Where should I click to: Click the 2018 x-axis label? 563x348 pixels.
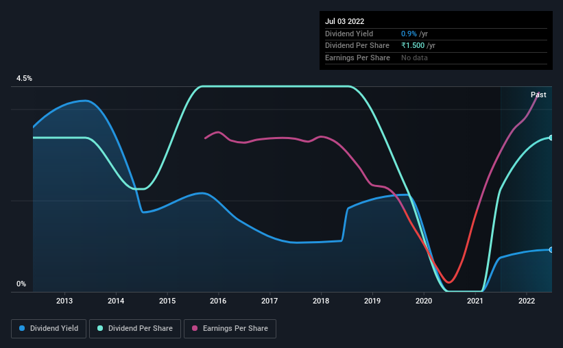(x=321, y=301)
